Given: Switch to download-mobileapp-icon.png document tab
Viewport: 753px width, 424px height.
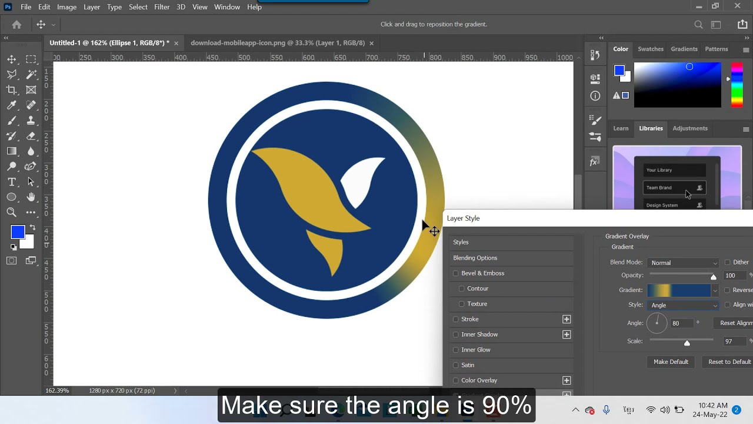Looking at the screenshot, I should [x=278, y=43].
